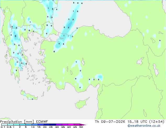Click the 15–20 mm legend swatch
Screen dimensions: 166x128
tap(41, 125)
